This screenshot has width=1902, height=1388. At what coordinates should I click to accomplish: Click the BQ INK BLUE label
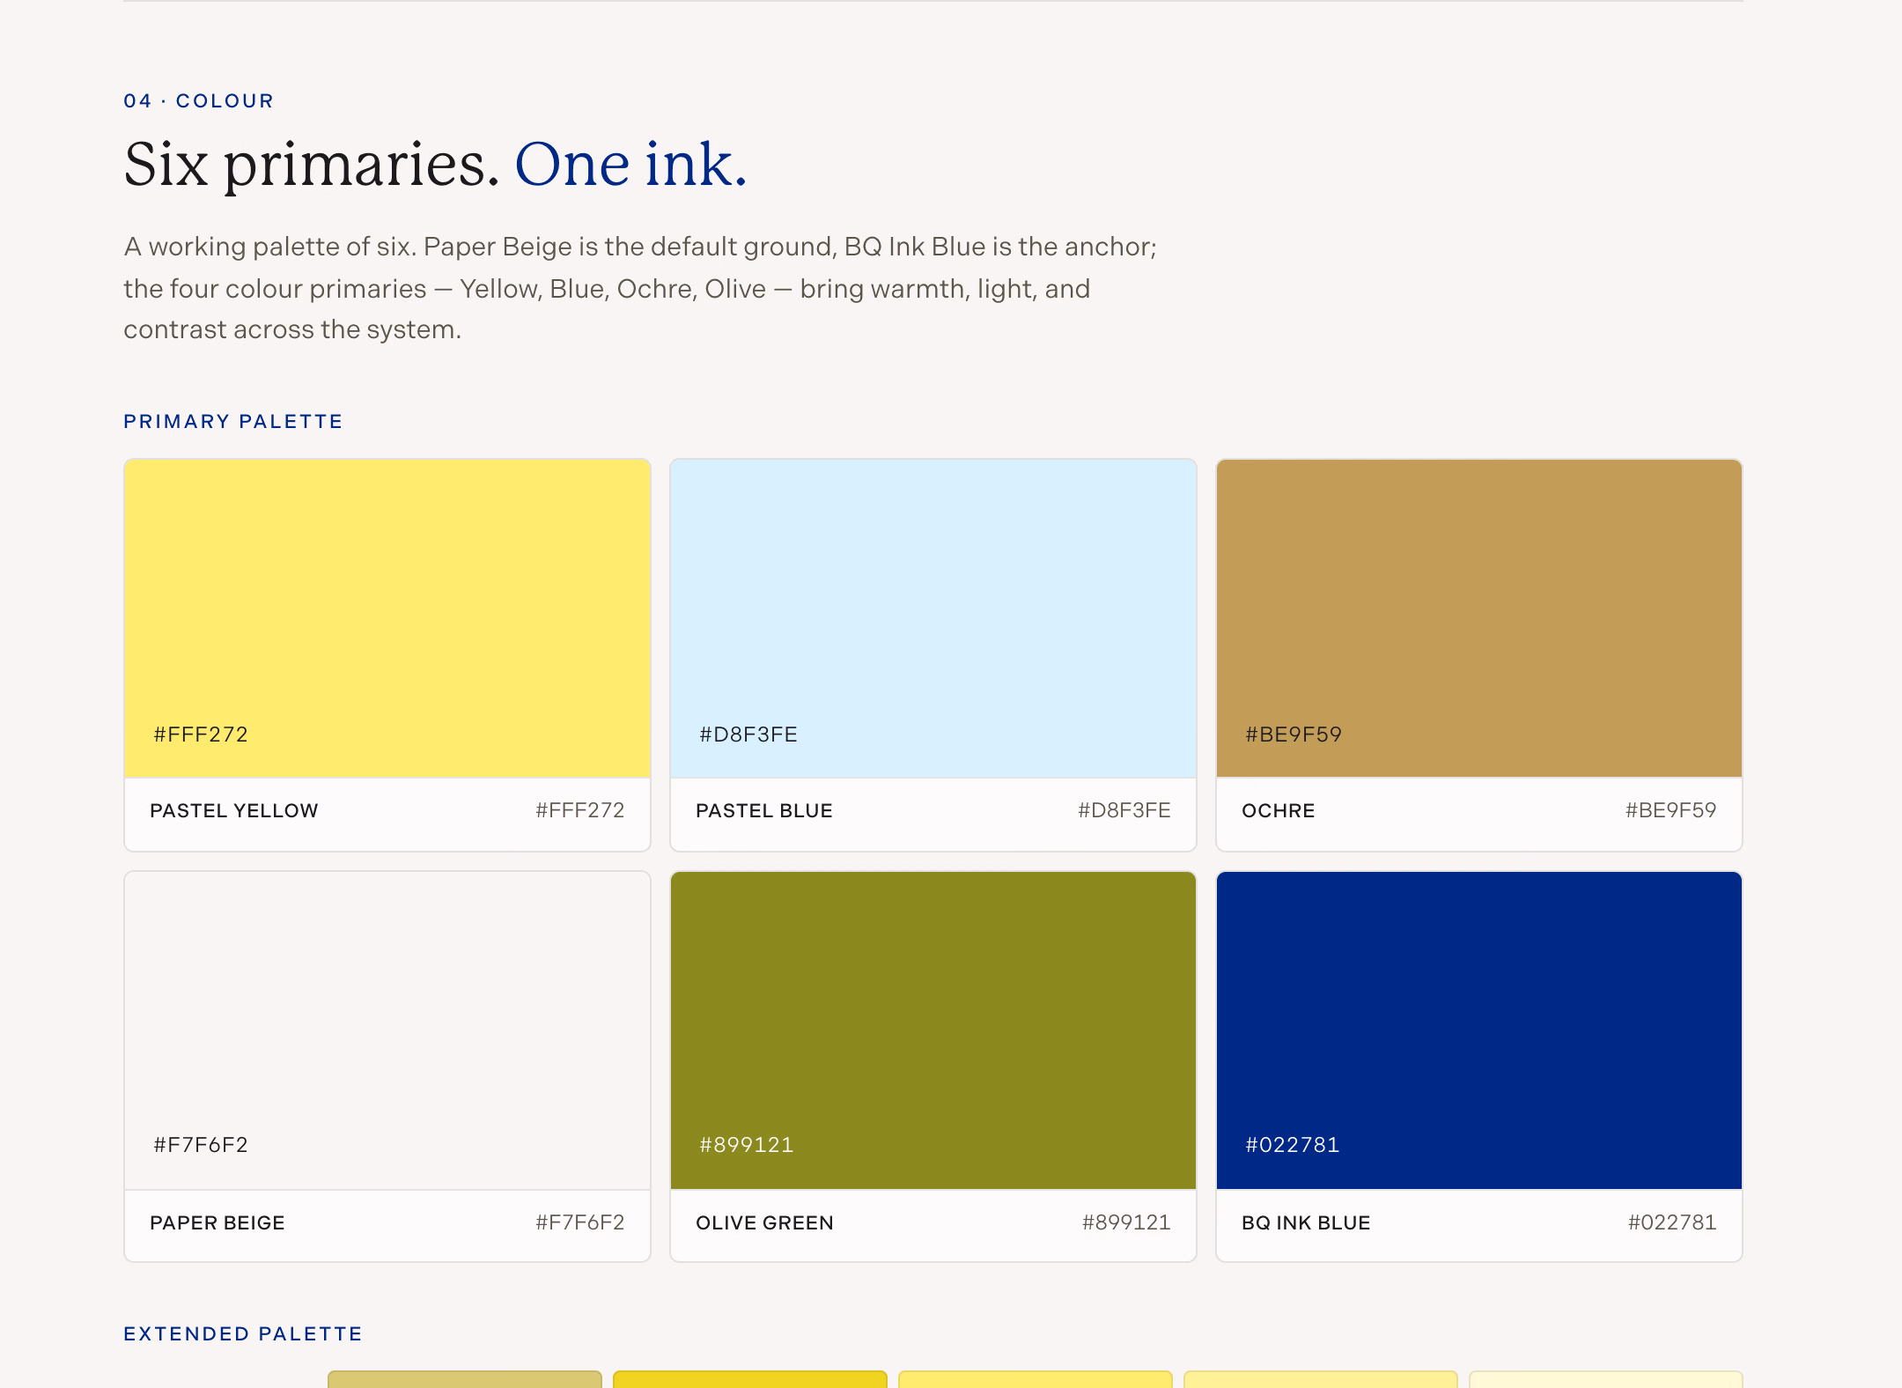tap(1306, 1222)
